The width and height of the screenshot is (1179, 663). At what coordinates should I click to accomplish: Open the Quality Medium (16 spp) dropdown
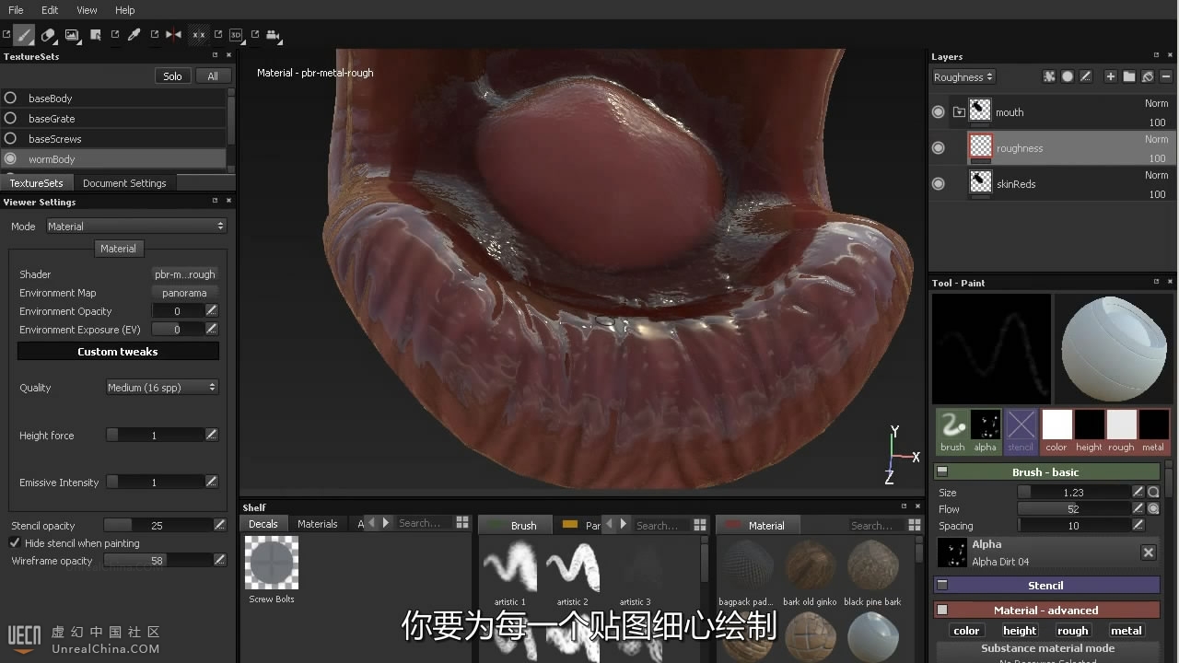[x=162, y=388]
